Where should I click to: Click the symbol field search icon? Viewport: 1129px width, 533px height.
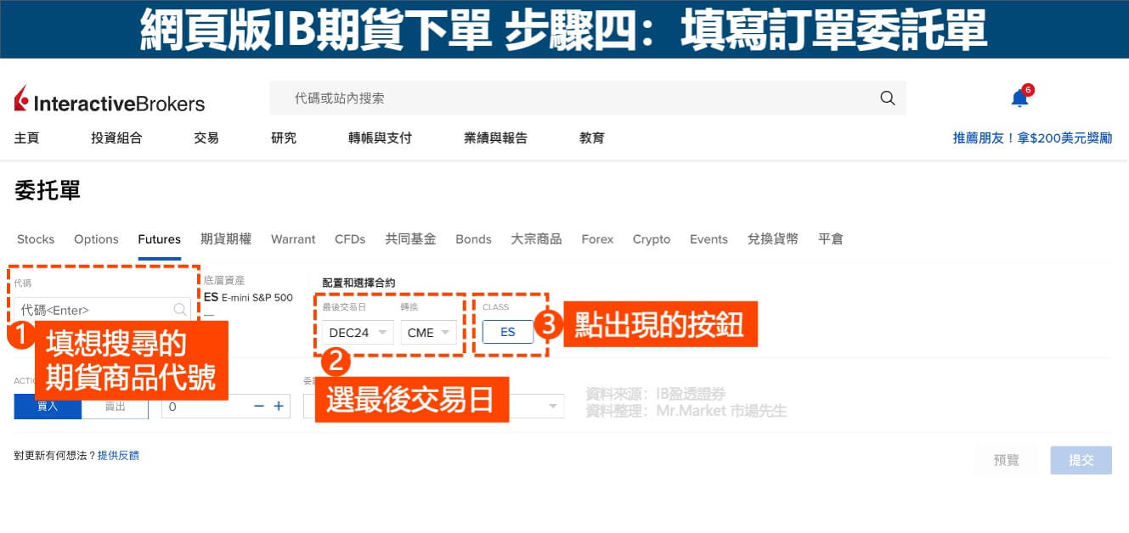(x=180, y=310)
